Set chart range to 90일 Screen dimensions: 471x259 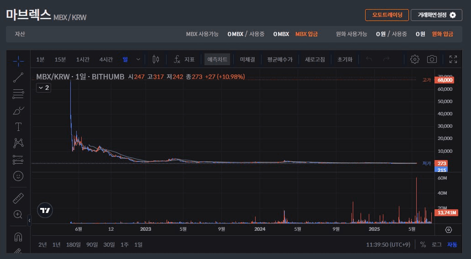click(x=92, y=244)
